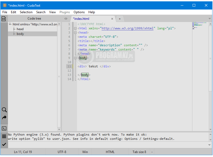Viewport: 213px width, 157px height.
Task: Click the highlighted closing body tag
Action: [85, 75]
